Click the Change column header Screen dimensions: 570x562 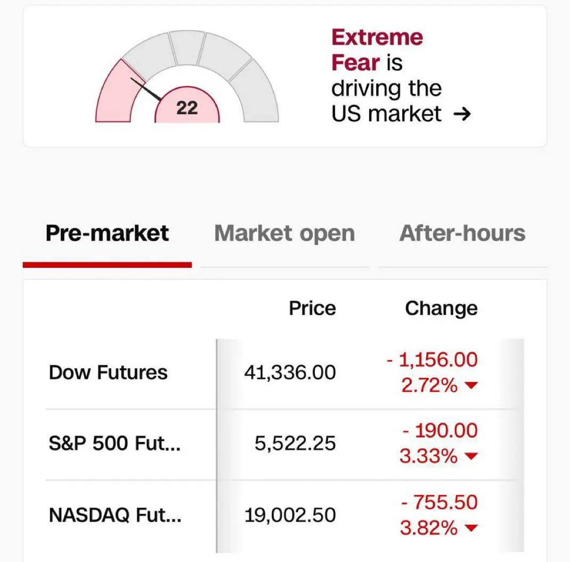pyautogui.click(x=441, y=308)
